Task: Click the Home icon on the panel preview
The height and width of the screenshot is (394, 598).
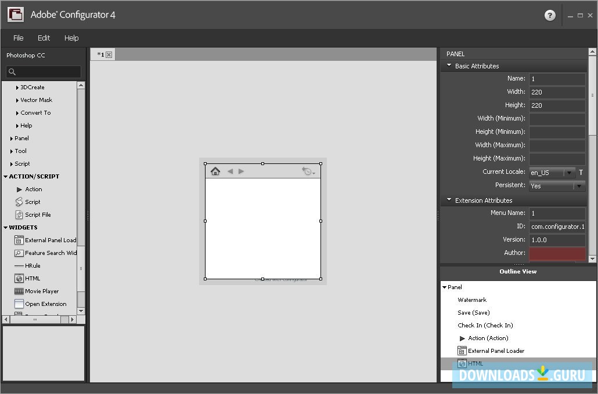Action: point(215,171)
